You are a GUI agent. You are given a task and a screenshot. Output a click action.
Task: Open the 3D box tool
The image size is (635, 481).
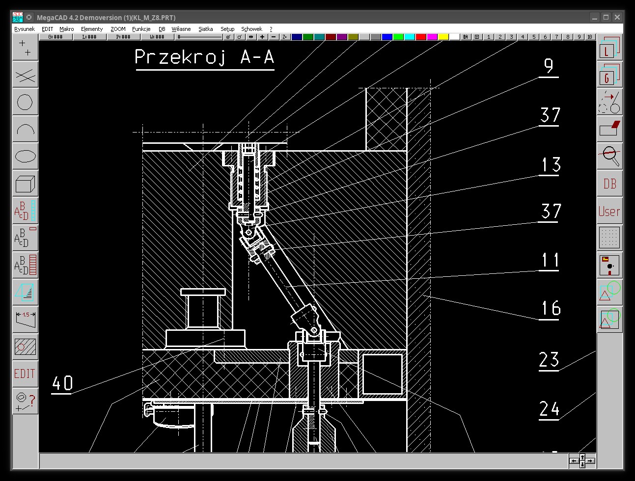tap(25, 184)
